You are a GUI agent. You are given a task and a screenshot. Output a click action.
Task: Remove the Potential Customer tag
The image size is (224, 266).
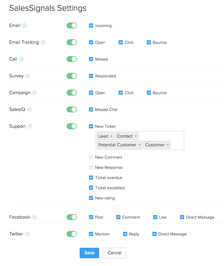[140, 145]
